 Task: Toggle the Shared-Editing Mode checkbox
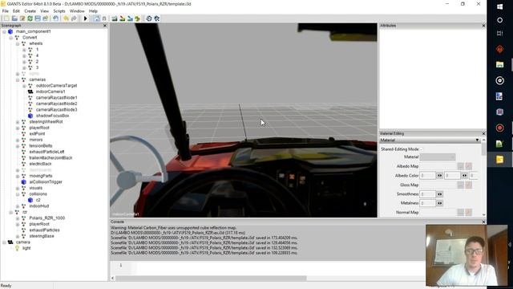[x=422, y=149]
